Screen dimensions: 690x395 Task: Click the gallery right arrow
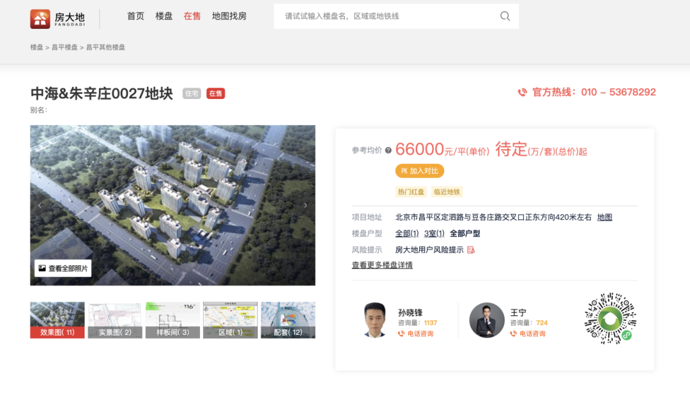tap(305, 205)
